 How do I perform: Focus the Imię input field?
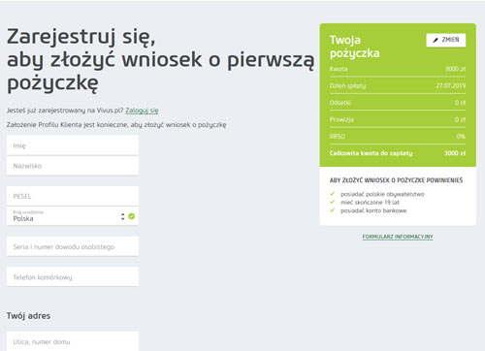pyautogui.click(x=73, y=145)
